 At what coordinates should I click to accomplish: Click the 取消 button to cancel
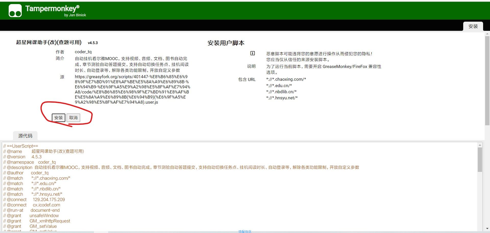[73, 118]
